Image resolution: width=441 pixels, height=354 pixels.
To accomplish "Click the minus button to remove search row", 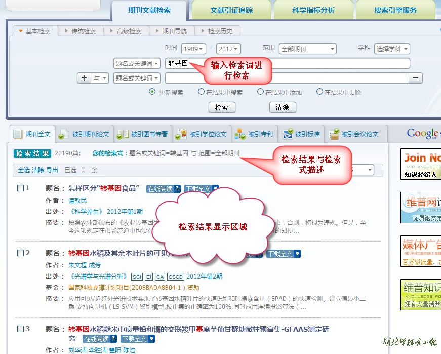I will click(416, 78).
